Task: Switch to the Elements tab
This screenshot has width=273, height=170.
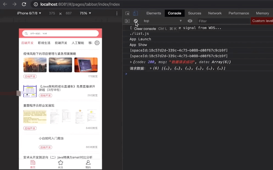Action: 154,13
